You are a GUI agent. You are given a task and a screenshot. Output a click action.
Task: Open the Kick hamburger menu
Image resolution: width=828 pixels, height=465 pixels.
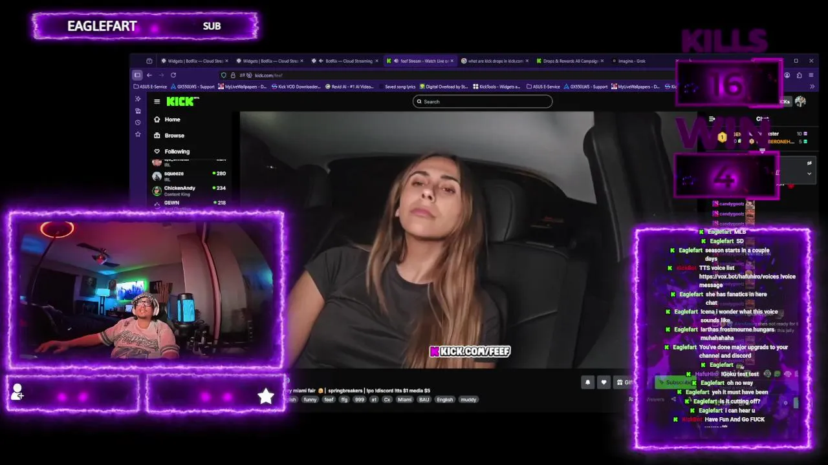pos(157,101)
